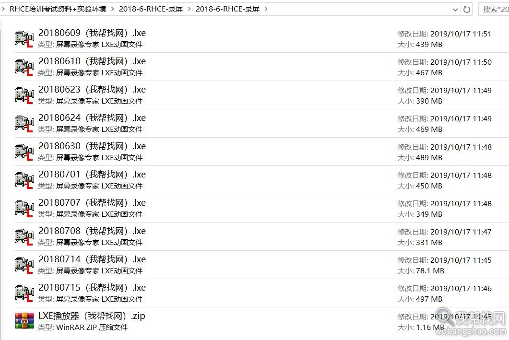Click into the folder search box
Image resolution: width=509 pixels, height=340 pixels.
(494, 10)
